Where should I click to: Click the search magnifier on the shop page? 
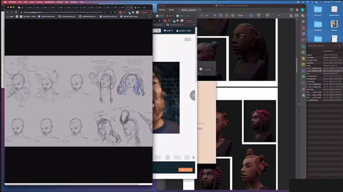tap(158, 31)
